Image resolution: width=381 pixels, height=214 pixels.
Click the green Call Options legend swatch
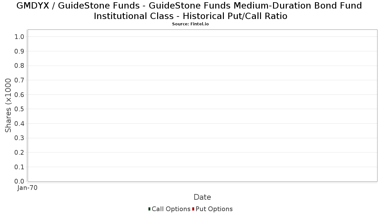click(x=149, y=209)
